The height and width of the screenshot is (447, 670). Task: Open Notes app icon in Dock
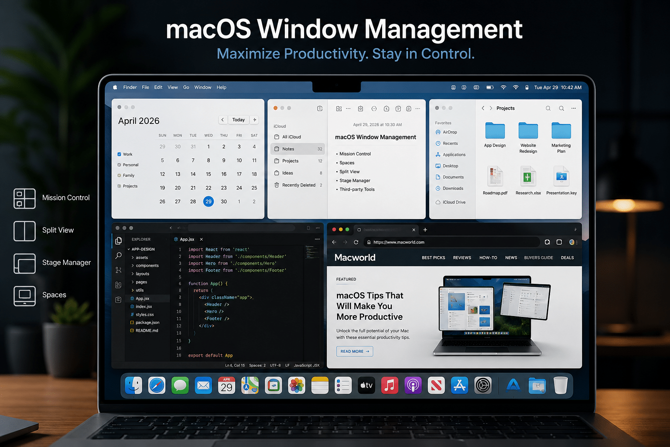tap(320, 385)
